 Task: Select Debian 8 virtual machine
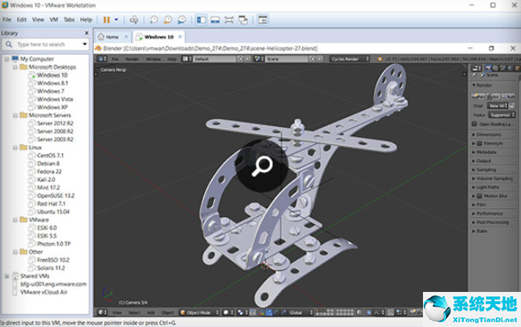pos(48,163)
